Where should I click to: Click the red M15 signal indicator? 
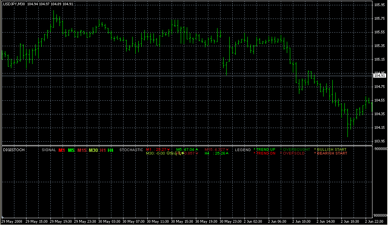(x=82, y=150)
